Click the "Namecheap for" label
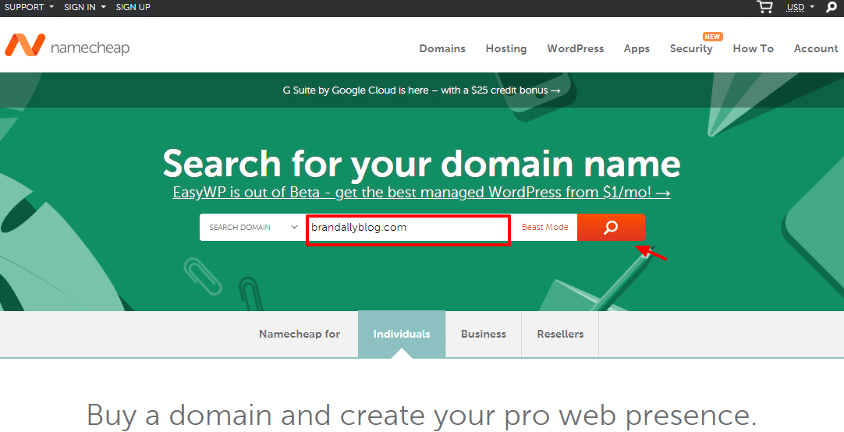Screen dimensions: 844x432 [300, 334]
